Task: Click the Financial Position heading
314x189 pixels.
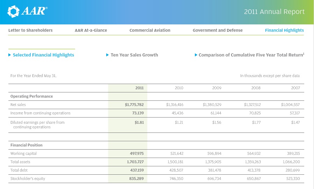Action: tap(27, 145)
